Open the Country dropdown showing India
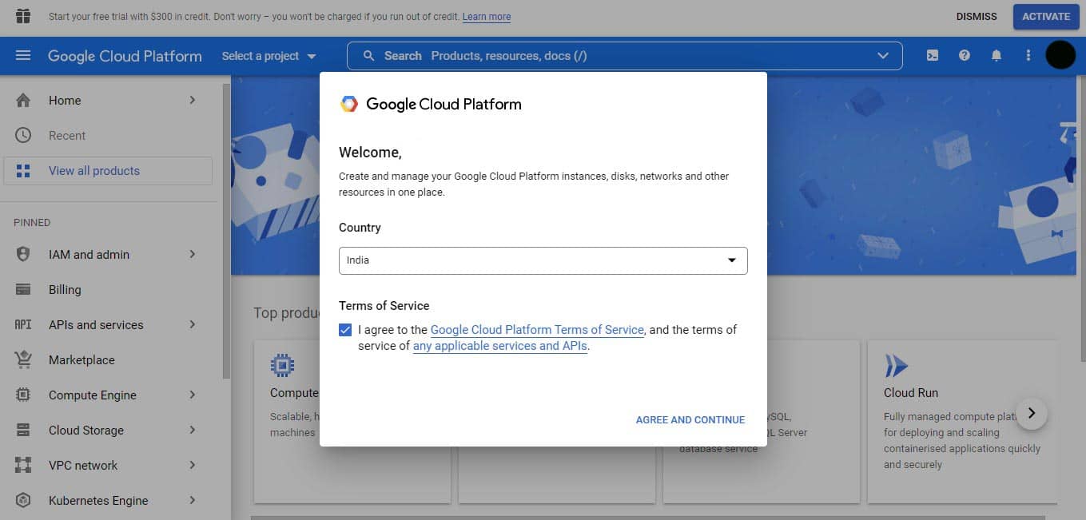The image size is (1086, 520). point(543,260)
